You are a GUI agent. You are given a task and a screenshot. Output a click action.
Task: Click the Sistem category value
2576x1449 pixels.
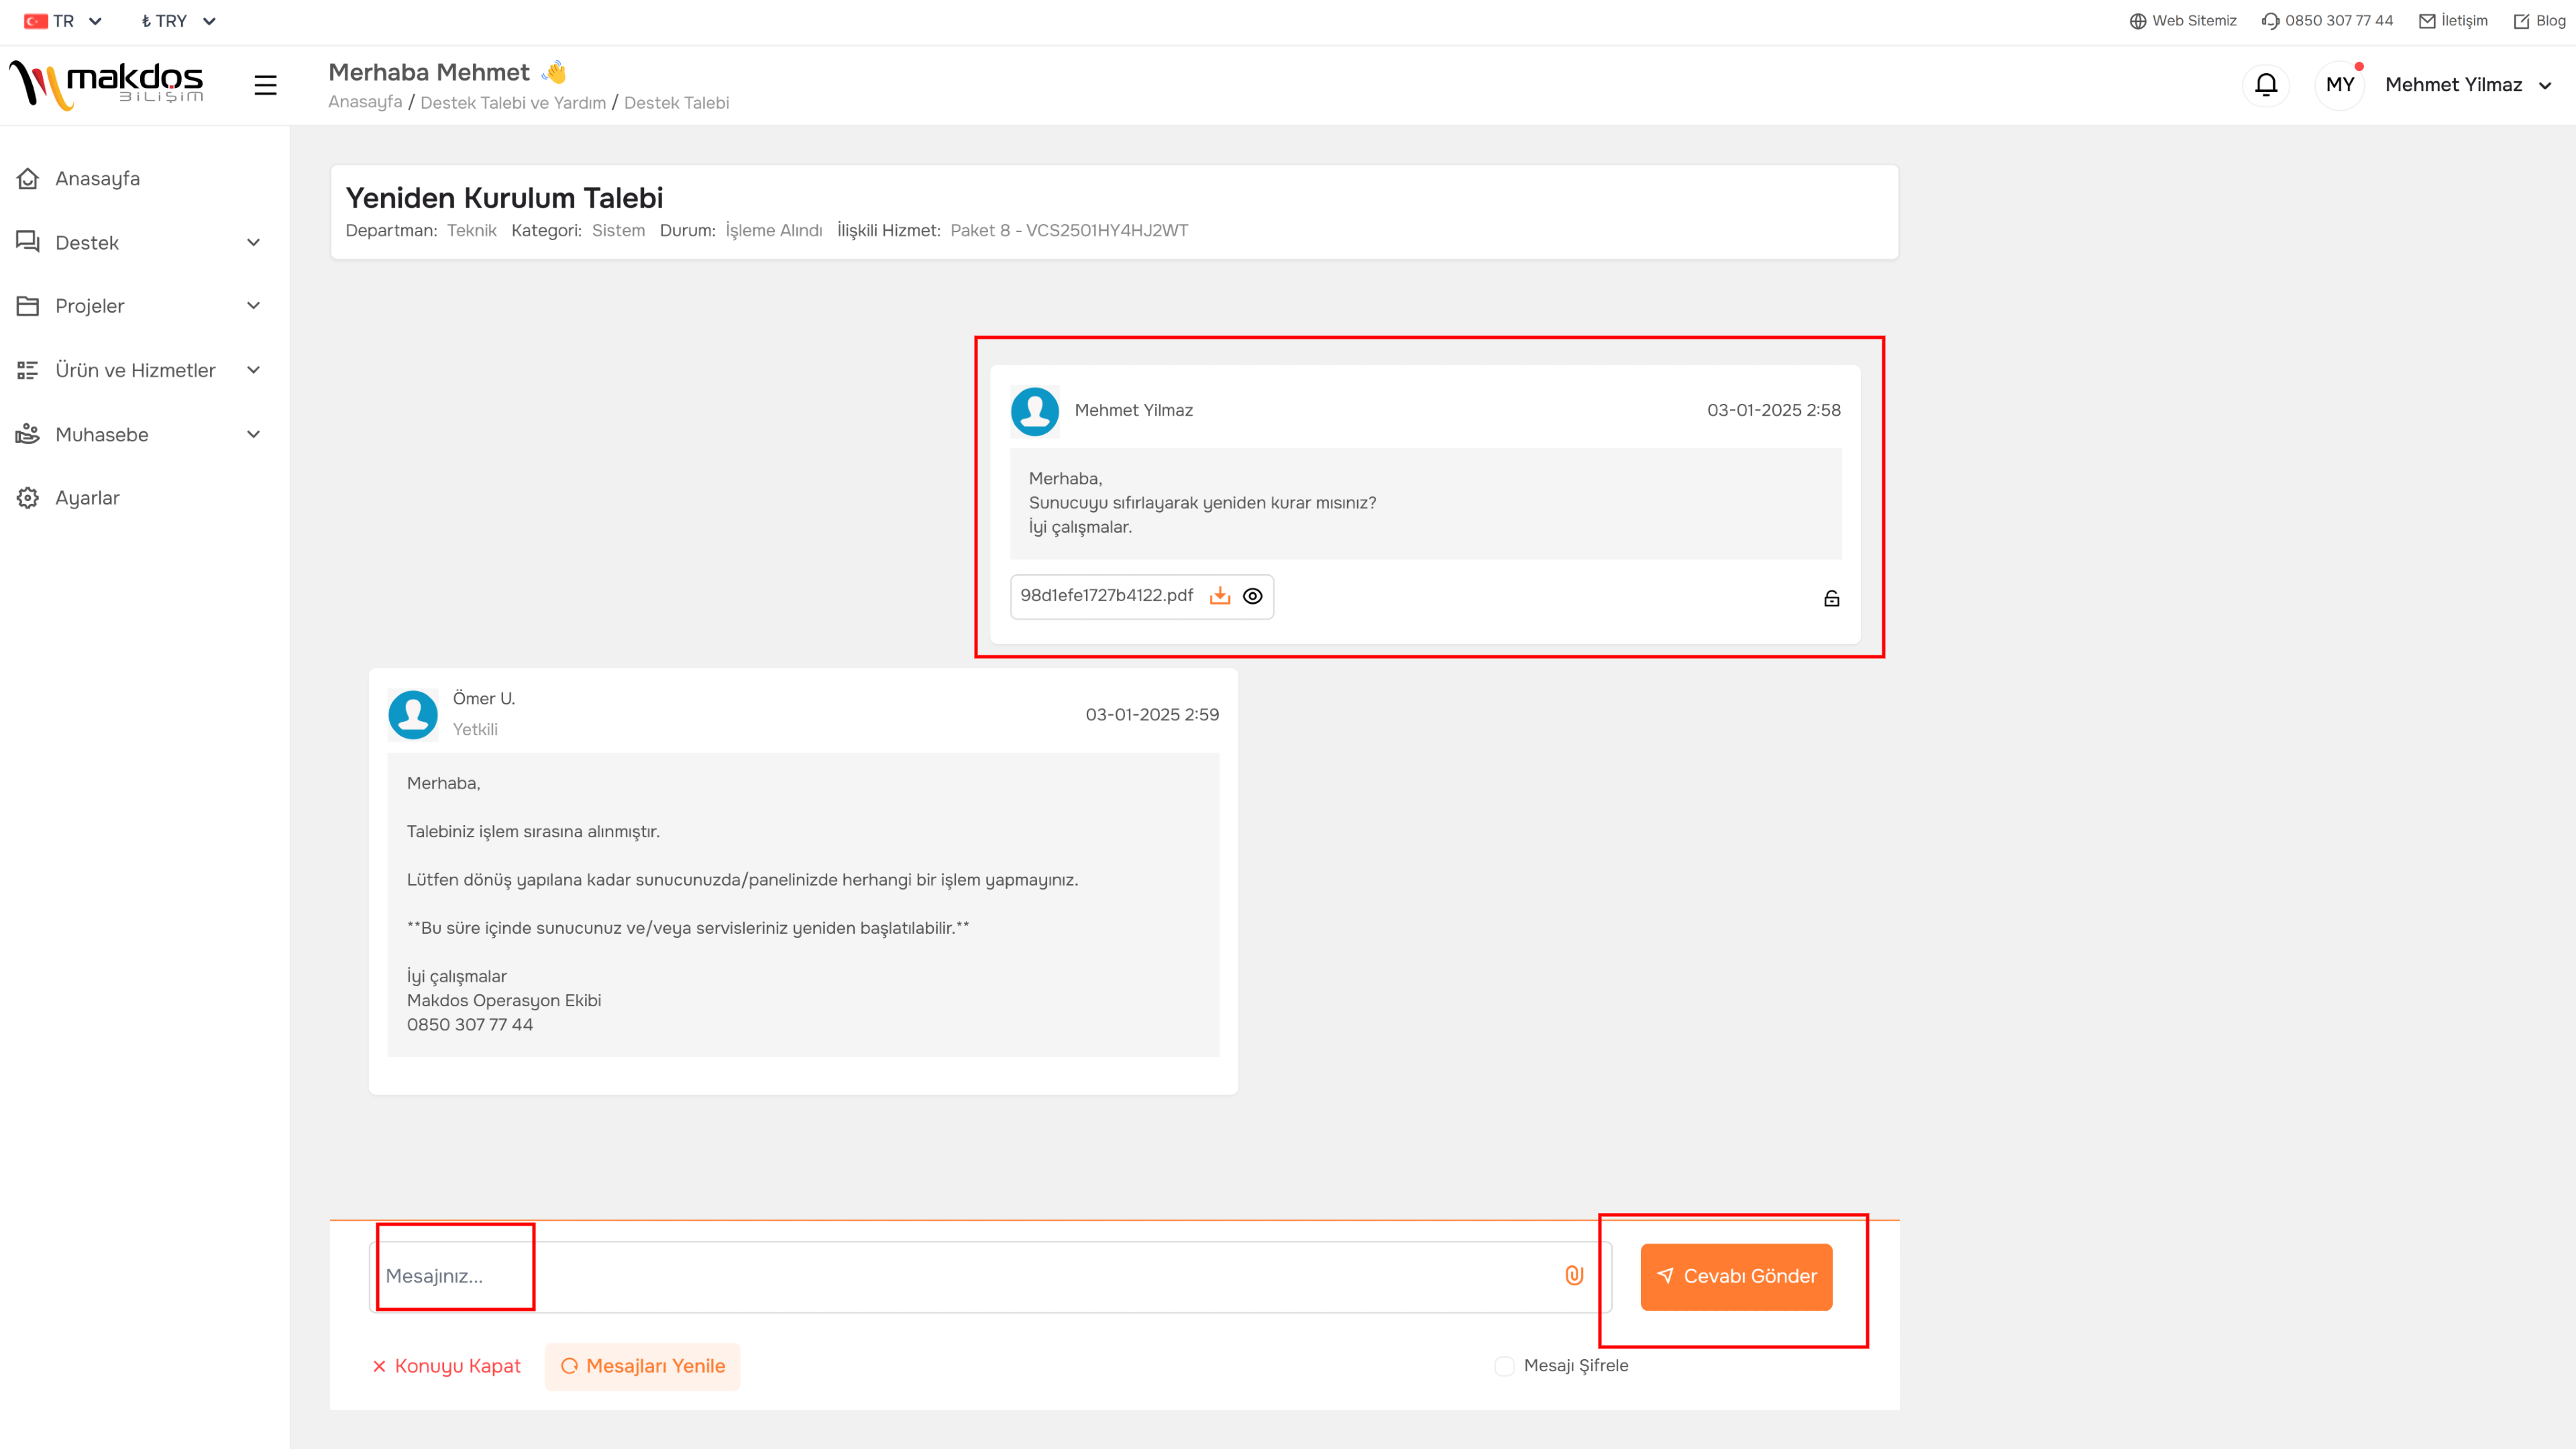(618, 230)
